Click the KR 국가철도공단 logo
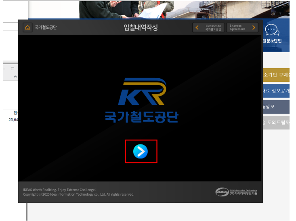 142,100
